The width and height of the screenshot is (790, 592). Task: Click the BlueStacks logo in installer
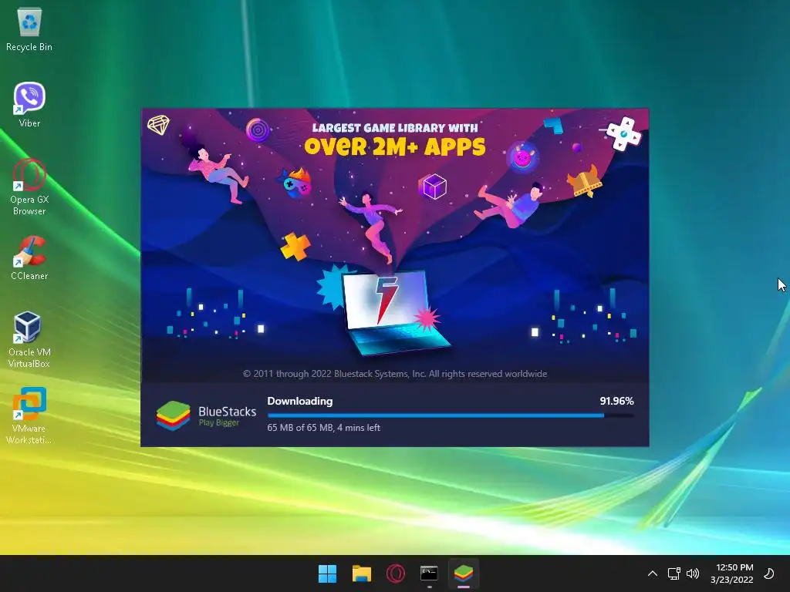click(174, 415)
